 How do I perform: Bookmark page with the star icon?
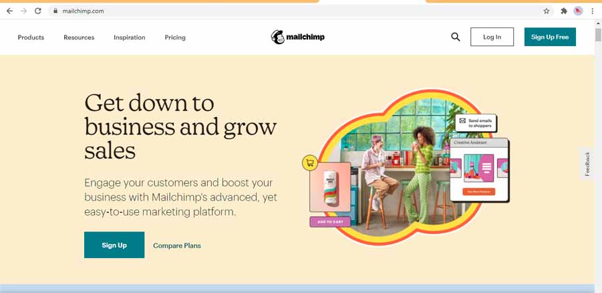click(x=547, y=11)
